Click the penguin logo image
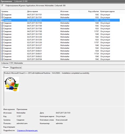 12,84
